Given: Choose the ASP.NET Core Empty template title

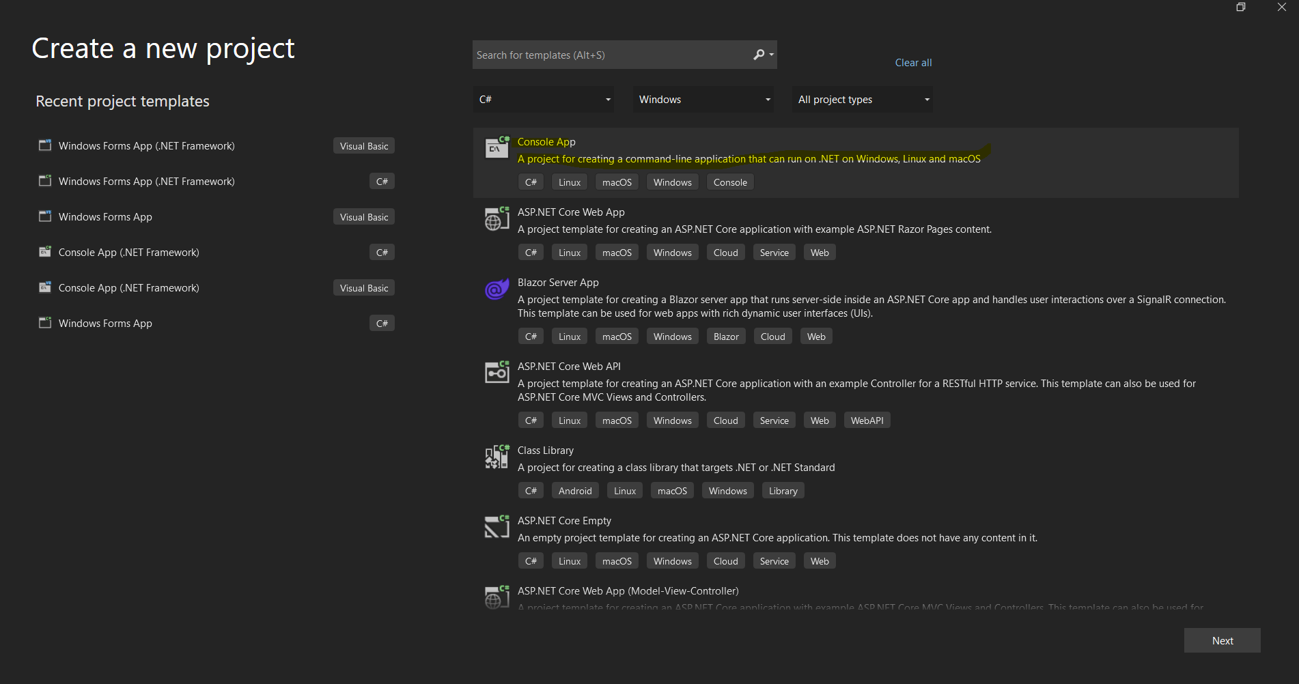Looking at the screenshot, I should click(564, 521).
